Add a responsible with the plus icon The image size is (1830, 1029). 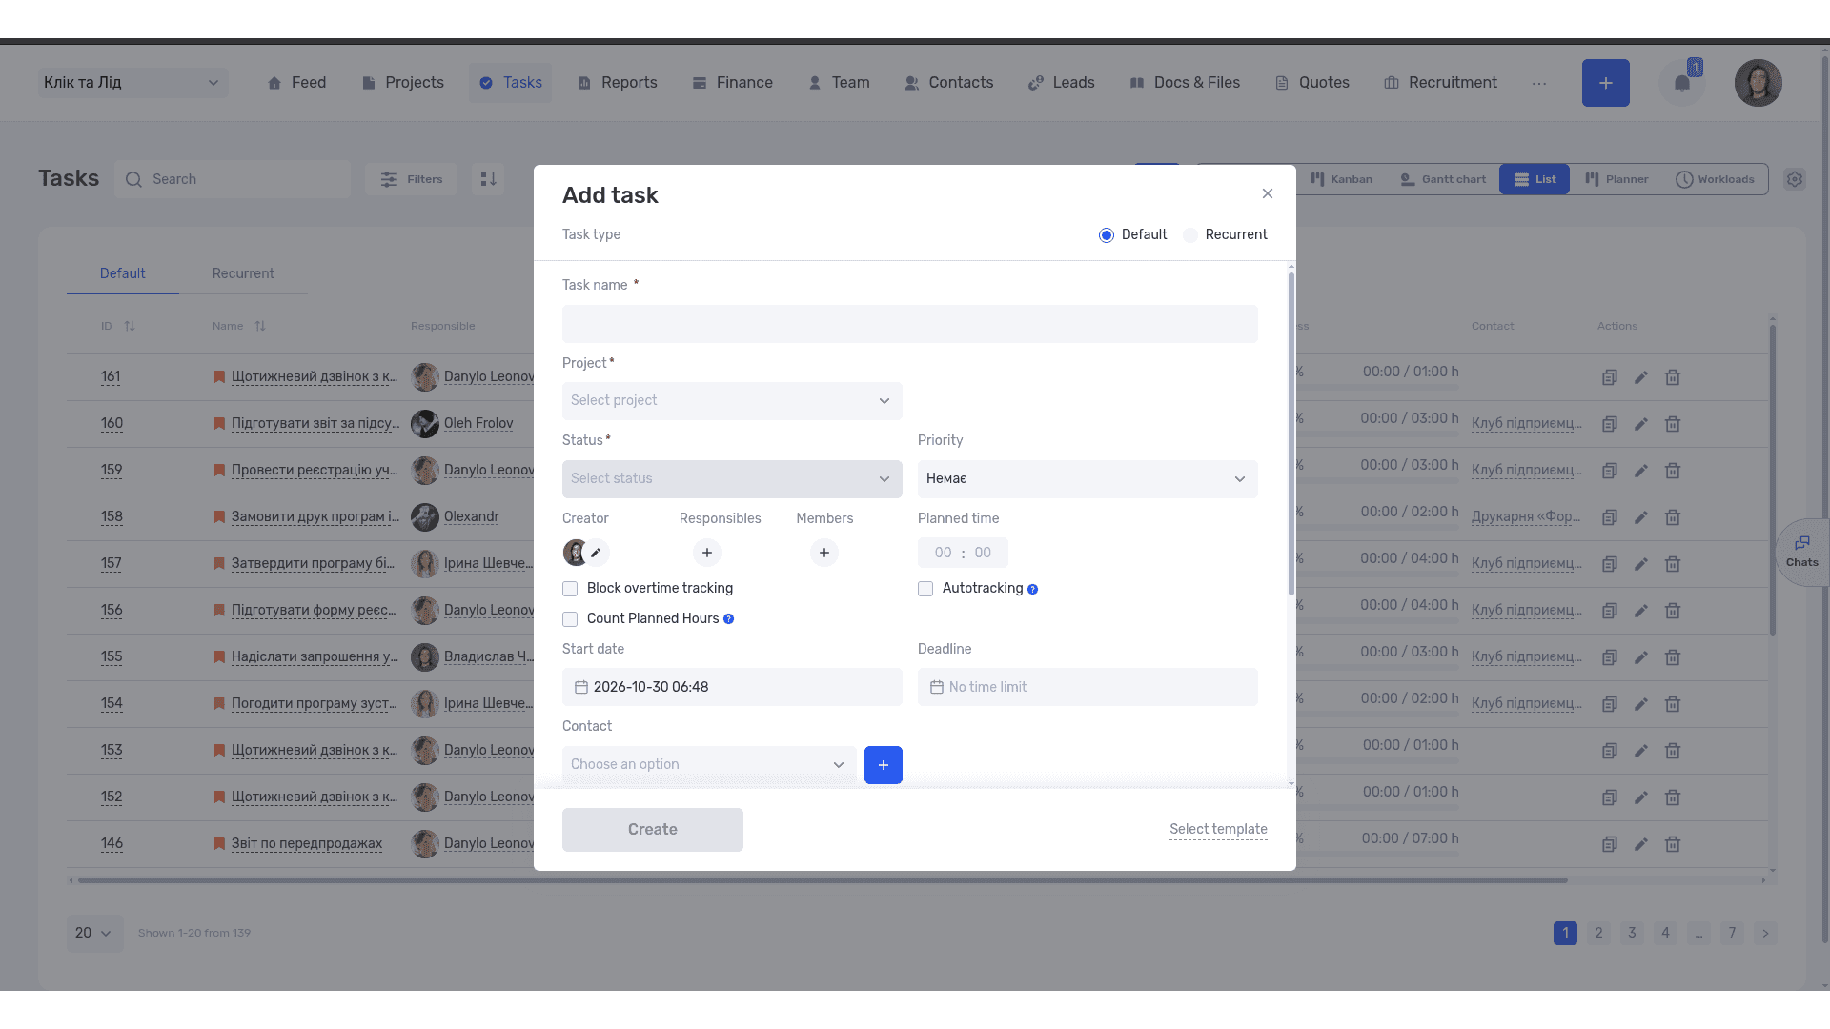click(x=706, y=553)
